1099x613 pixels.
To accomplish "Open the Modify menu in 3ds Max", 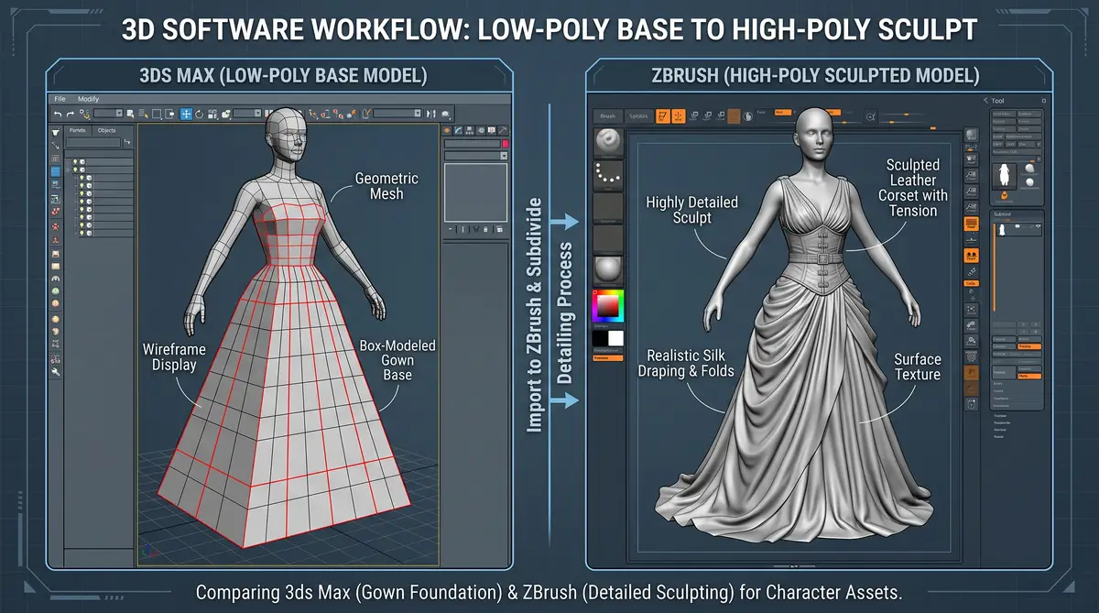I will pyautogui.click(x=88, y=99).
